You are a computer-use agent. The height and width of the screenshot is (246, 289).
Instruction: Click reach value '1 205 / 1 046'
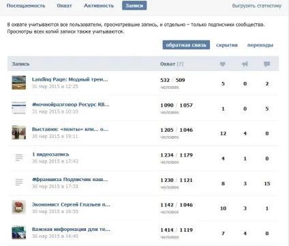click(x=177, y=130)
